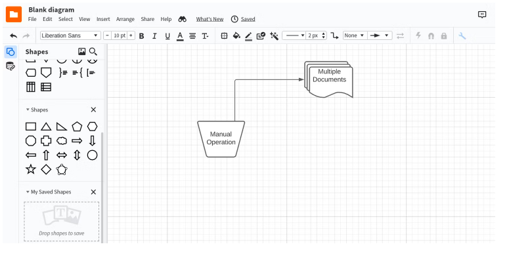Click the blue wrench settings icon
The image size is (511, 259).
(462, 36)
